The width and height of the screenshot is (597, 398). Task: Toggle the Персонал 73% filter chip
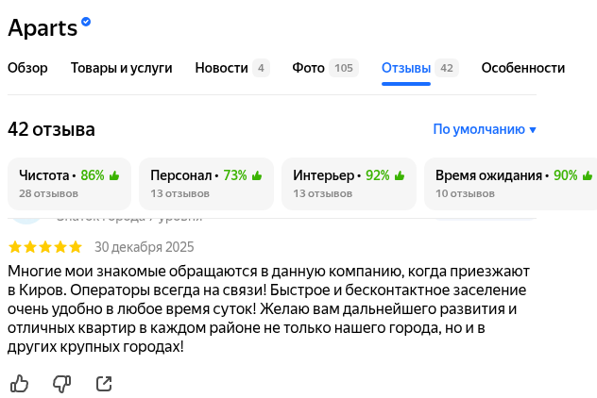(x=207, y=184)
